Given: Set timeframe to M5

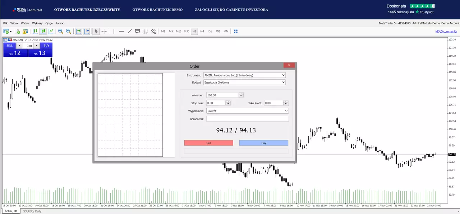Looking at the screenshot, I should [x=171, y=32].
